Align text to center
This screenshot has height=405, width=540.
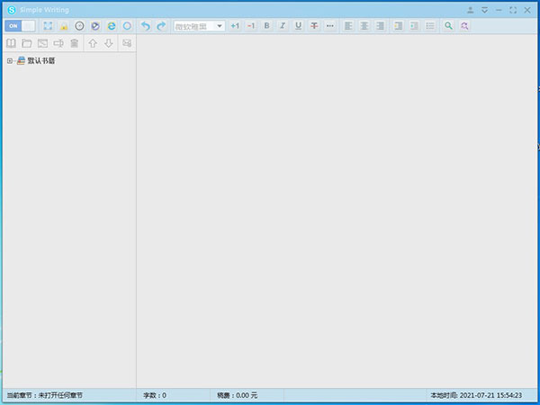(364, 26)
